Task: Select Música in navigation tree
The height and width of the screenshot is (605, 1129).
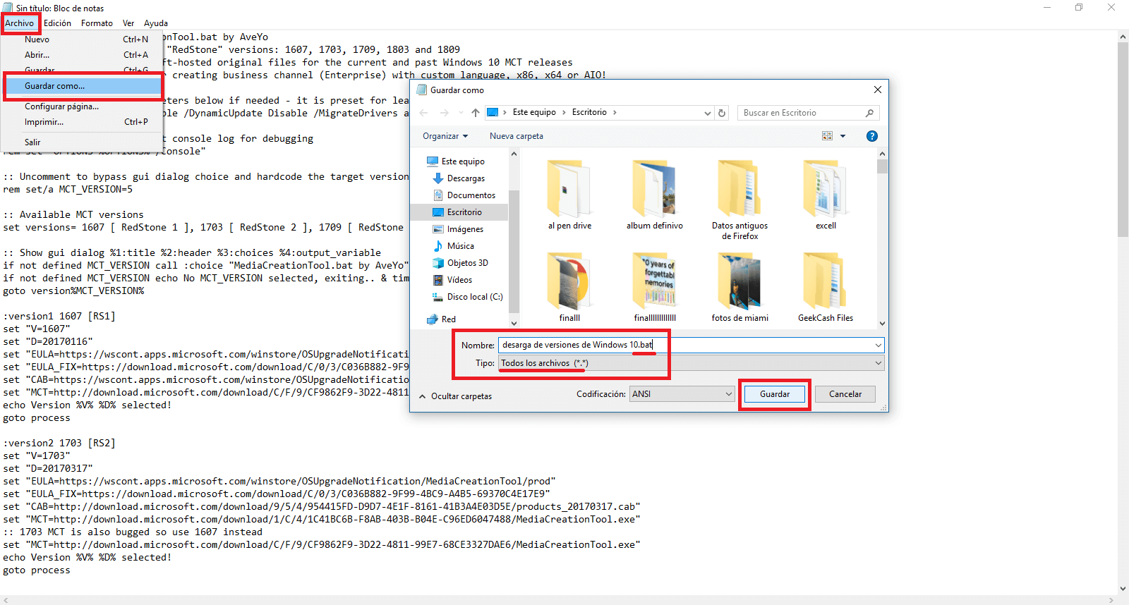Action: tap(453, 246)
